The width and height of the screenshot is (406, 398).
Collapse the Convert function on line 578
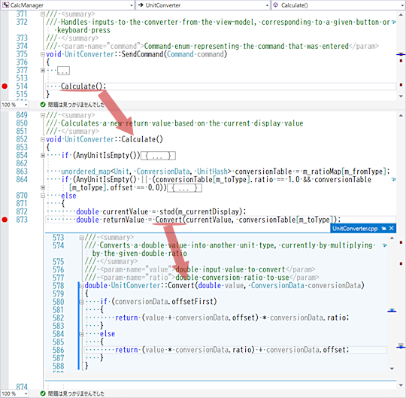(81, 286)
